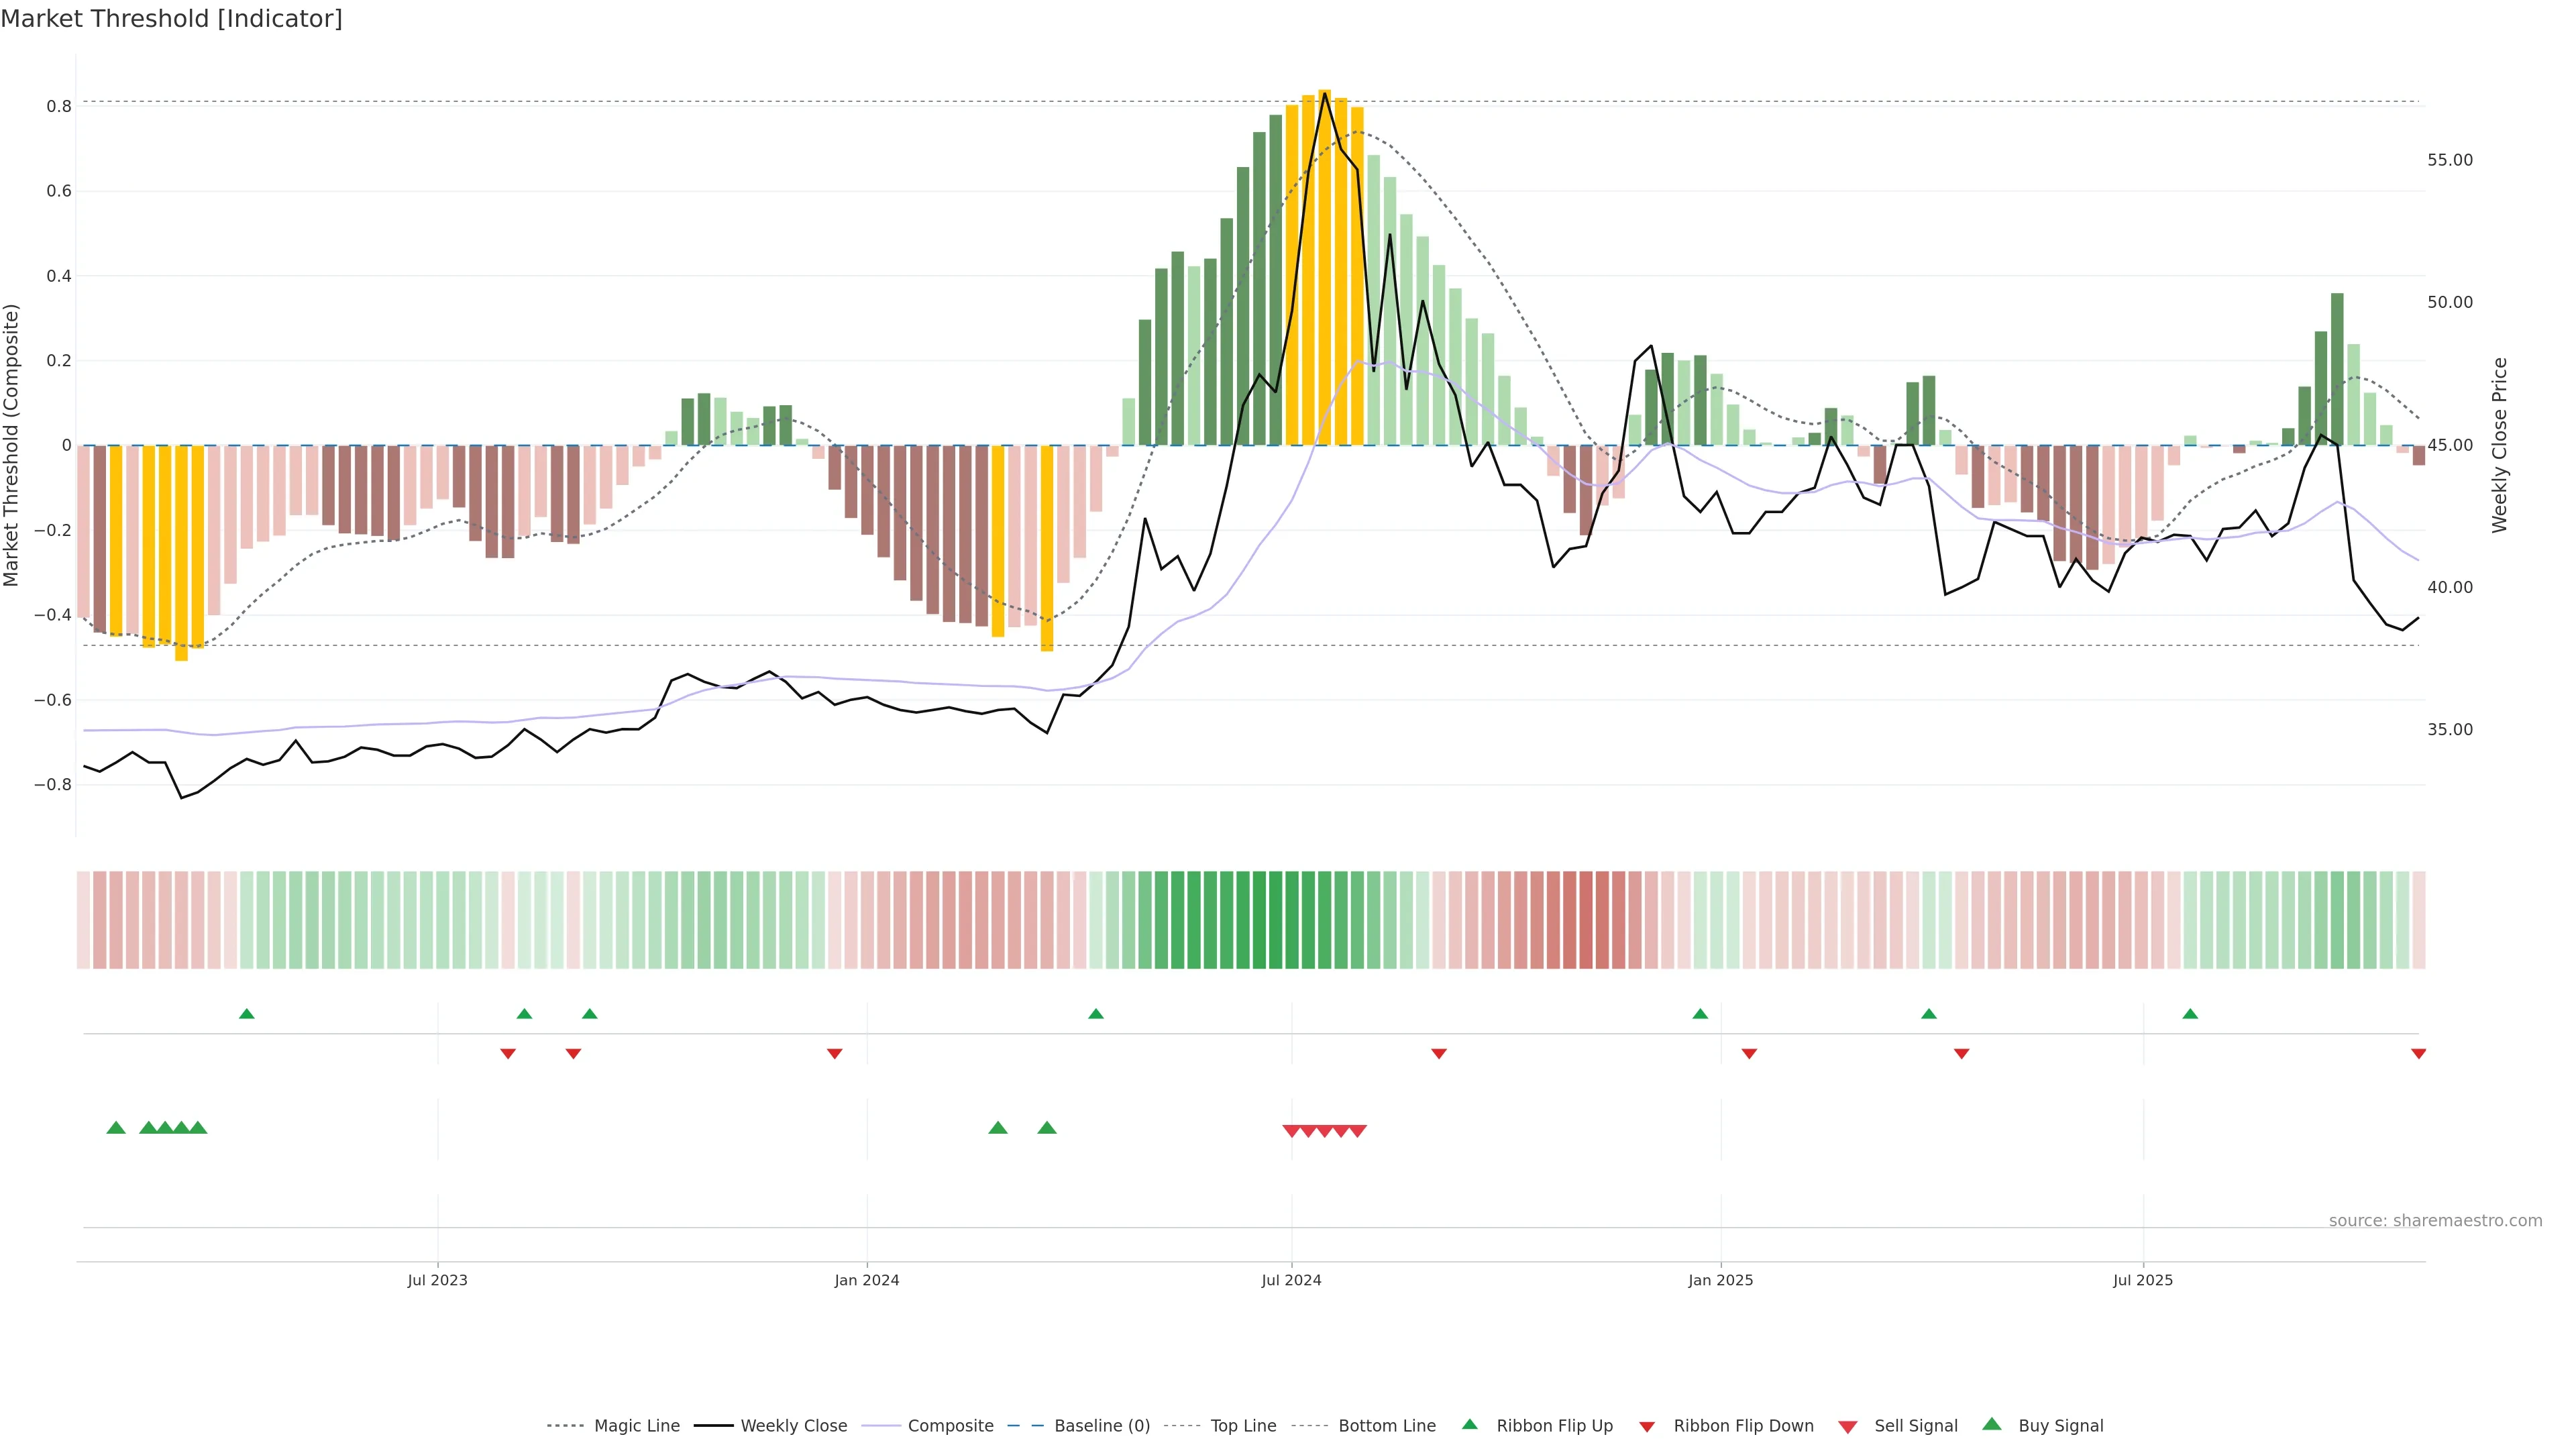Hide the Baseline (0) series via legend

1102,1426
